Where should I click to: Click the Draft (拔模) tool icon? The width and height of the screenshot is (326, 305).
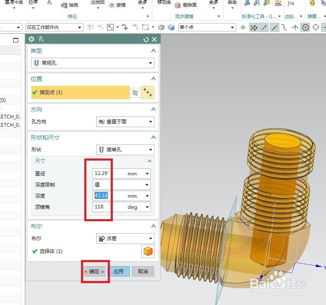(112, 5)
